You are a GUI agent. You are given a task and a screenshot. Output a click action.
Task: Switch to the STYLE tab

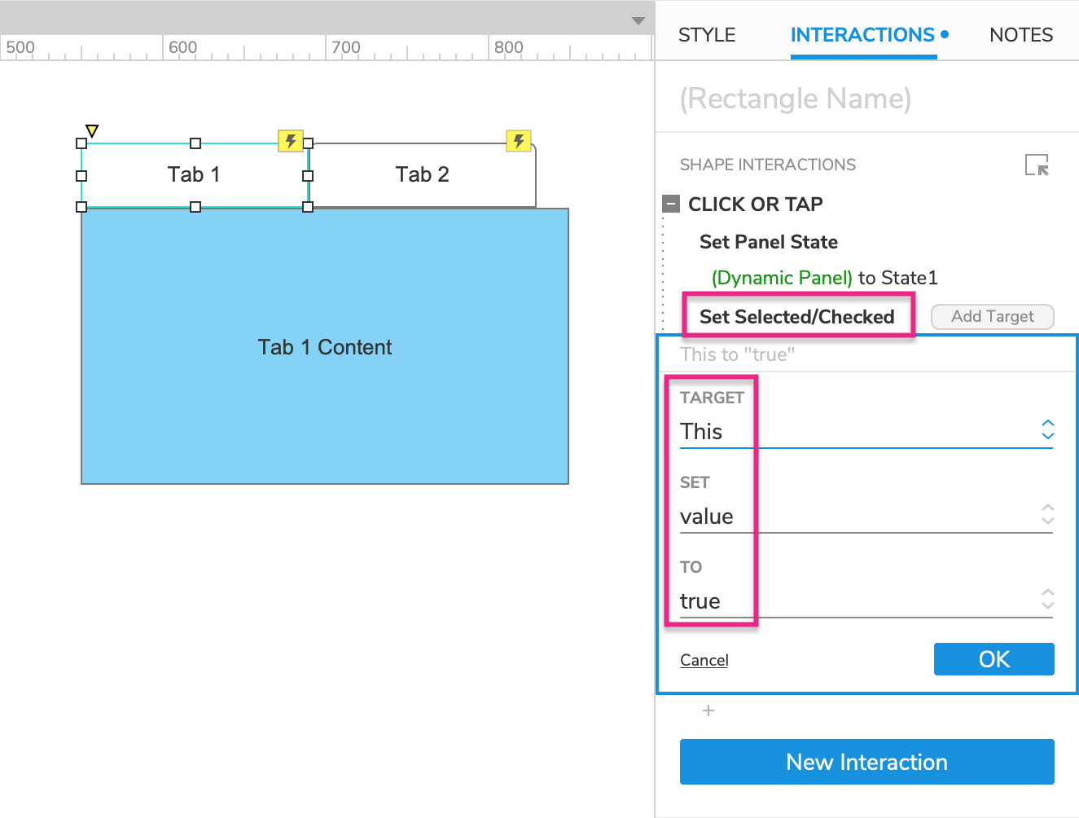pyautogui.click(x=707, y=35)
